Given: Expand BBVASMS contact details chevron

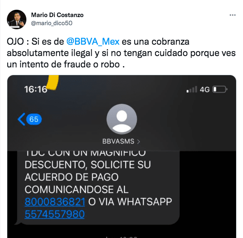Looking at the screenshot, I should pyautogui.click(x=139, y=141).
